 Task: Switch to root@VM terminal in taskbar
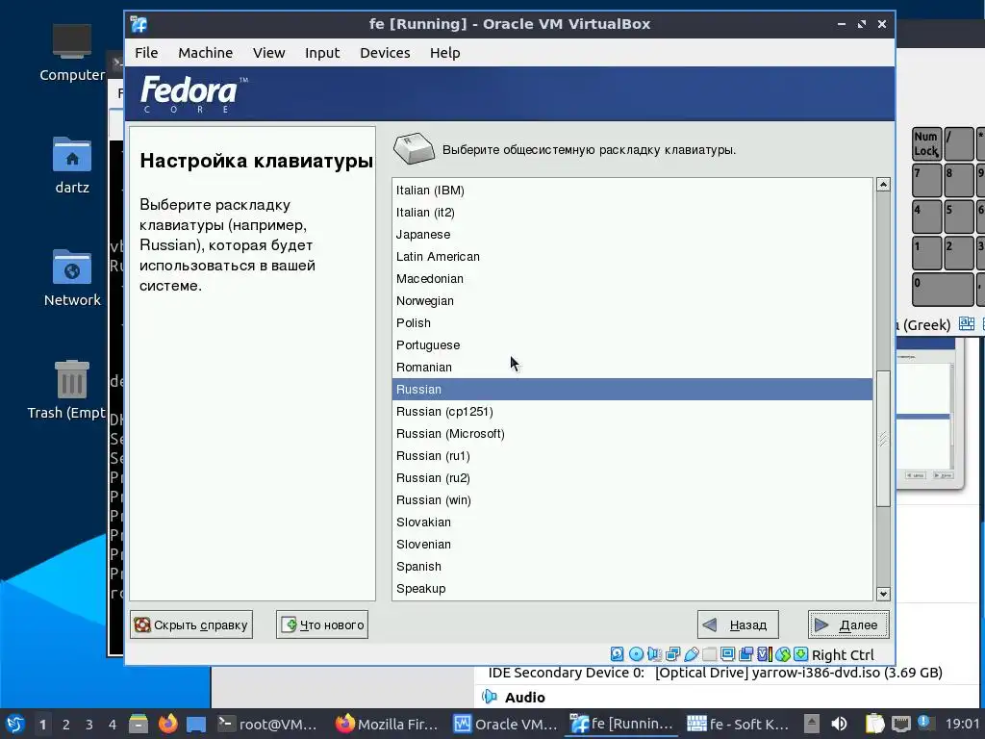tap(267, 724)
